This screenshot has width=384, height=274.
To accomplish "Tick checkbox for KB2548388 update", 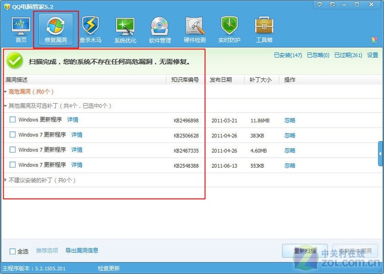I will pos(12,165).
